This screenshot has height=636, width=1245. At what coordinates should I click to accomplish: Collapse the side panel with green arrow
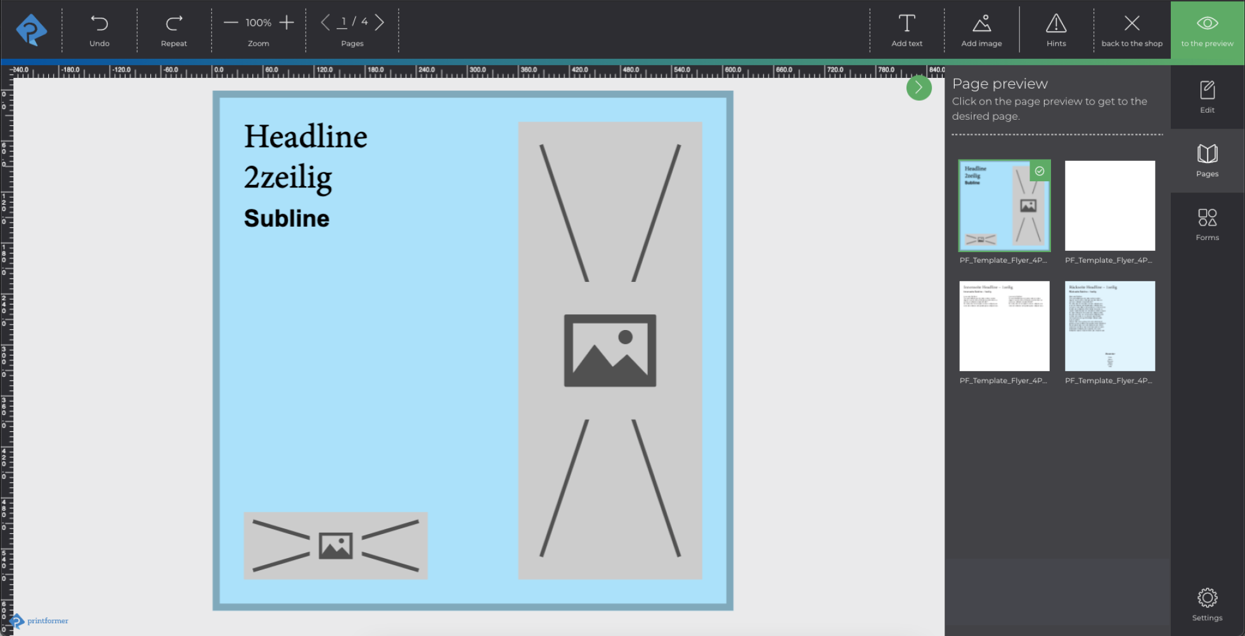[919, 87]
